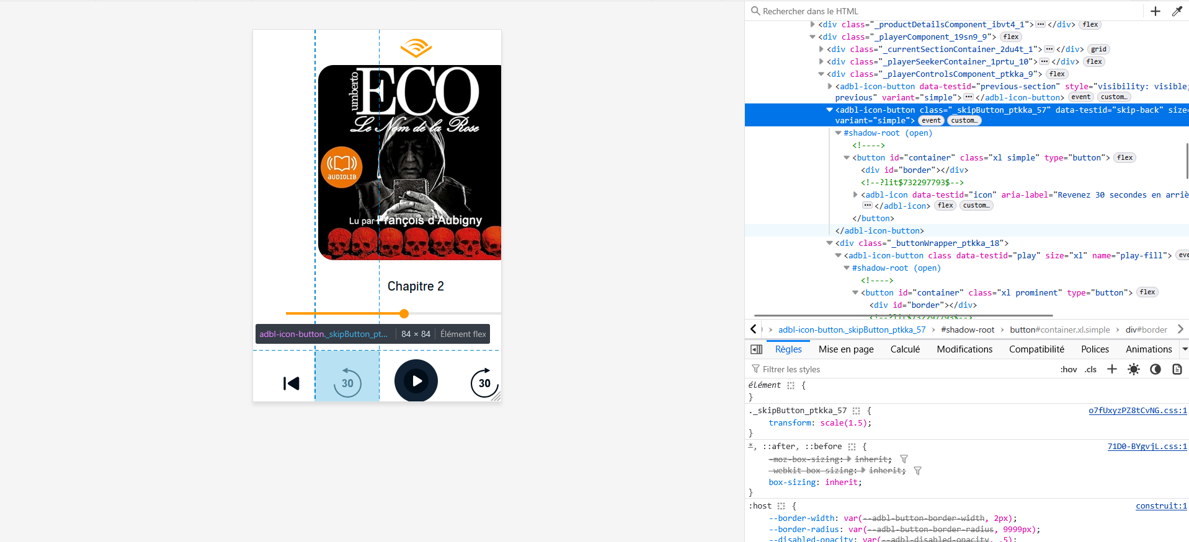Collapse the _playerControlsComponent div node
This screenshot has width=1189, height=542.
click(821, 74)
